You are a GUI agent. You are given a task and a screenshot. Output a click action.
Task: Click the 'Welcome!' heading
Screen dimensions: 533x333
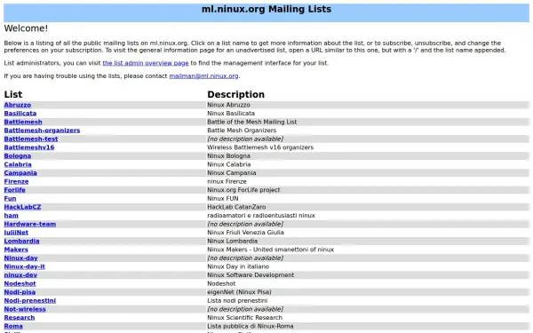[26, 28]
